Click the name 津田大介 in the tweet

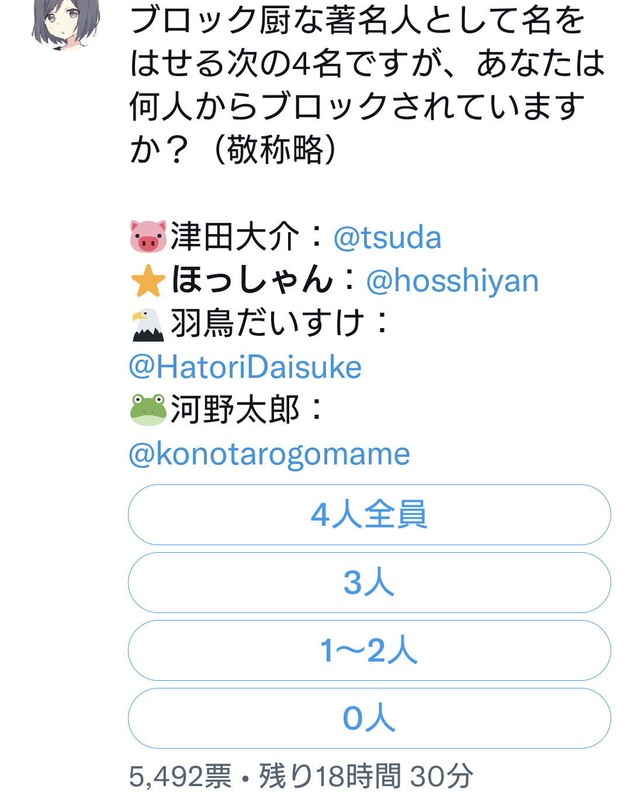[235, 237]
